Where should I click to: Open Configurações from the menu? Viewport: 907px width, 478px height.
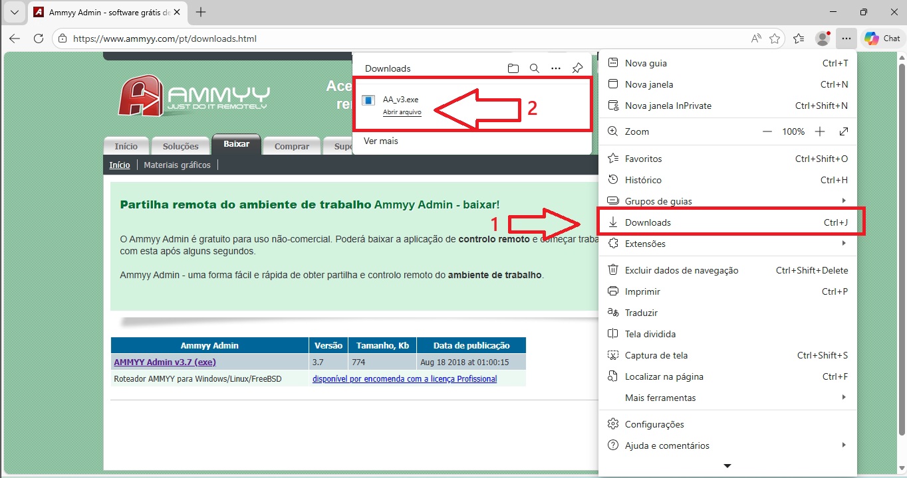[654, 424]
